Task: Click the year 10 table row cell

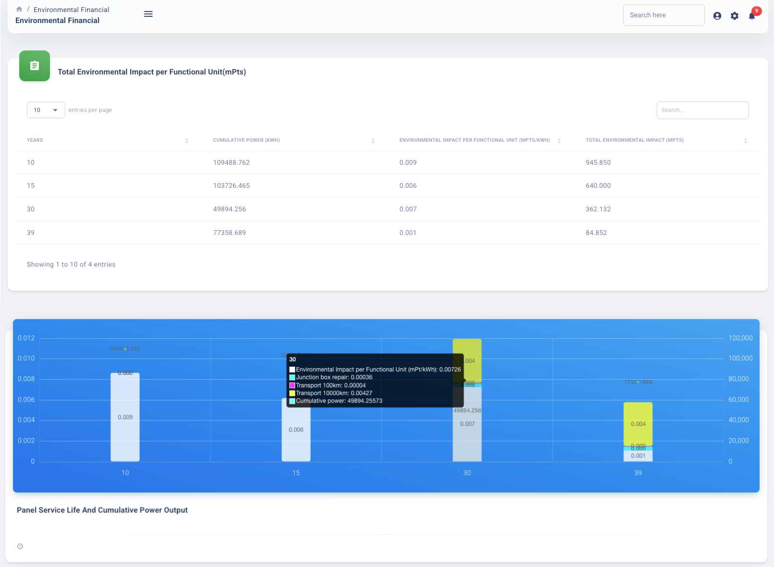Action: 31,162
